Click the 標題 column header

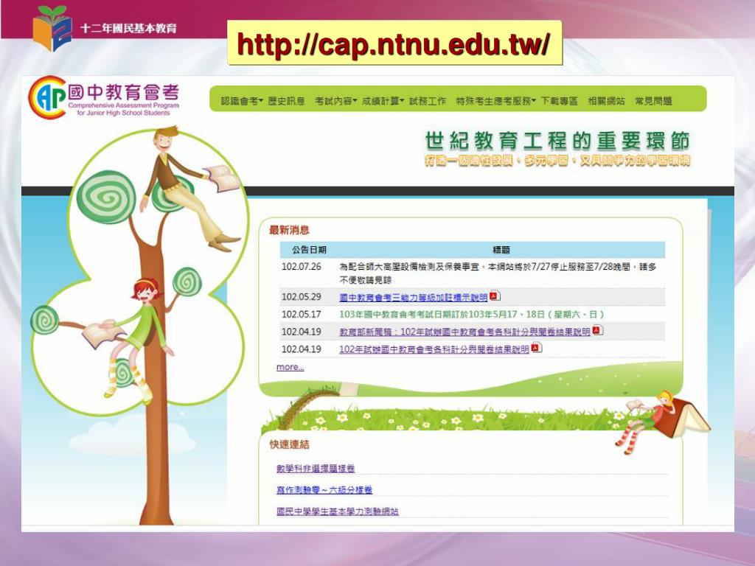(501, 250)
